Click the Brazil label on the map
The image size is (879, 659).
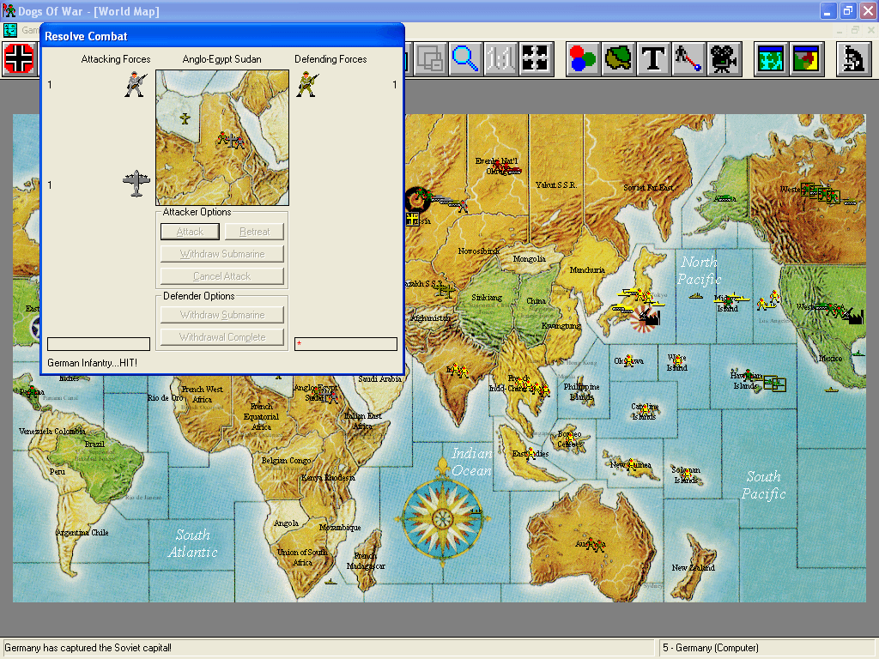pyautogui.click(x=94, y=444)
